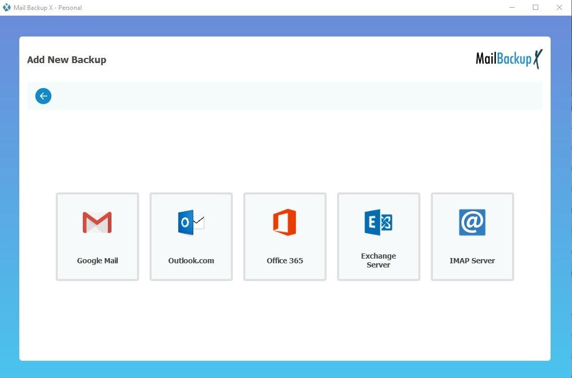The image size is (572, 378).
Task: Select the Exchange Server icon
Action: pyautogui.click(x=378, y=222)
